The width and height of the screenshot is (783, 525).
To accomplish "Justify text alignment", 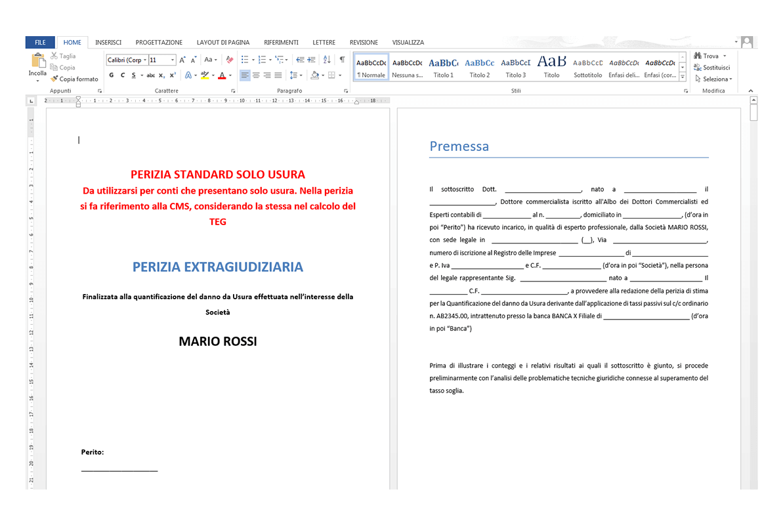I will point(278,75).
